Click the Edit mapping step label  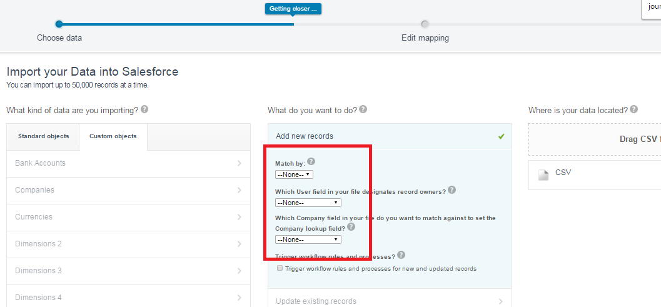click(425, 38)
